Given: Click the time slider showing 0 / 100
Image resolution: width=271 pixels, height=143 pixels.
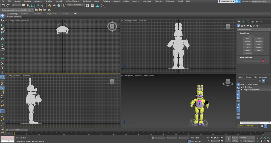Looking at the screenshot, I should tap(17, 130).
